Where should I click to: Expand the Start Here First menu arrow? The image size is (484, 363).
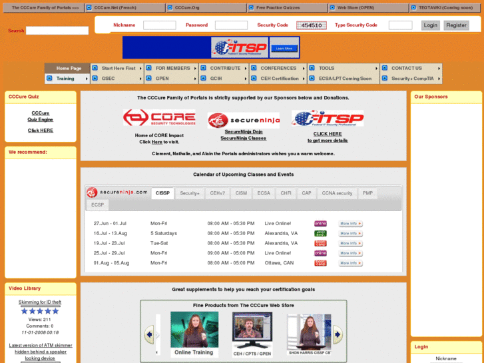(140, 69)
